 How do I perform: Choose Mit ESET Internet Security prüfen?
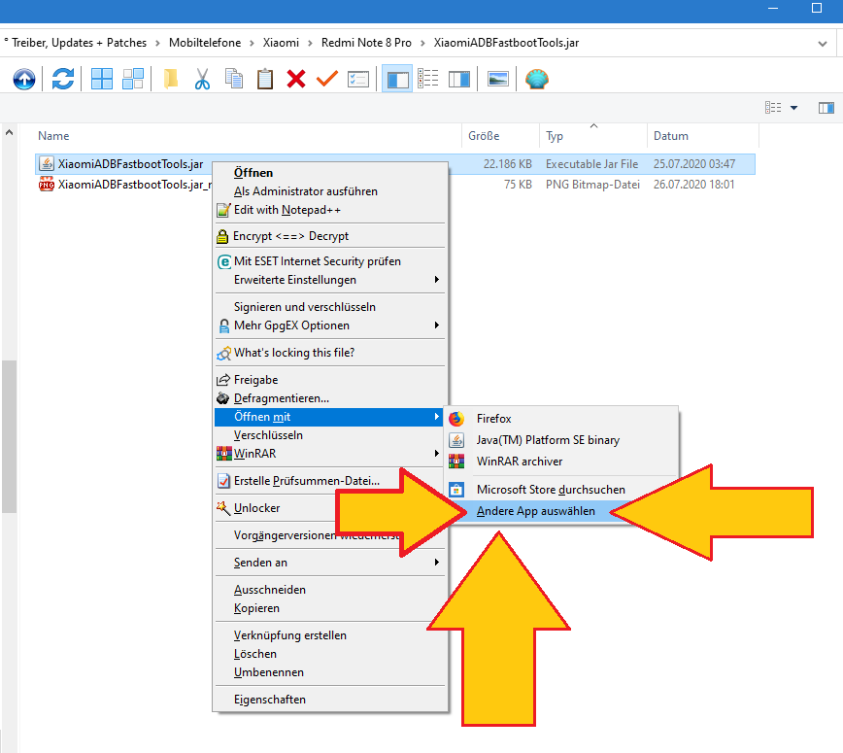point(330,261)
